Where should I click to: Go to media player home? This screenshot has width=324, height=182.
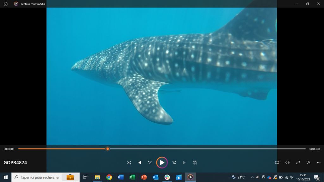coord(6,4)
